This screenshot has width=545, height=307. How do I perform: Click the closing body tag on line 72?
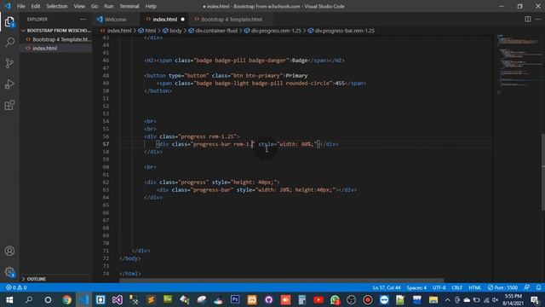click(x=130, y=258)
